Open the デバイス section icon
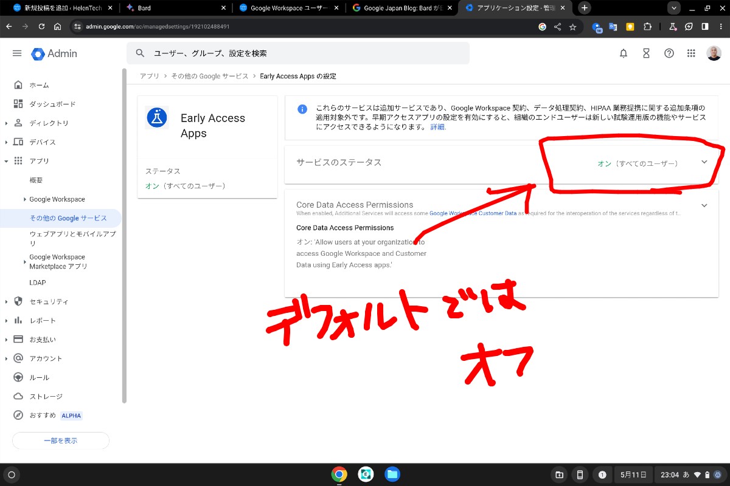The image size is (730, 486). [x=18, y=142]
